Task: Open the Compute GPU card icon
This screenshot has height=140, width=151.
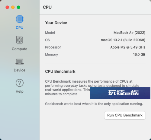Action: pyautogui.click(x=20, y=40)
